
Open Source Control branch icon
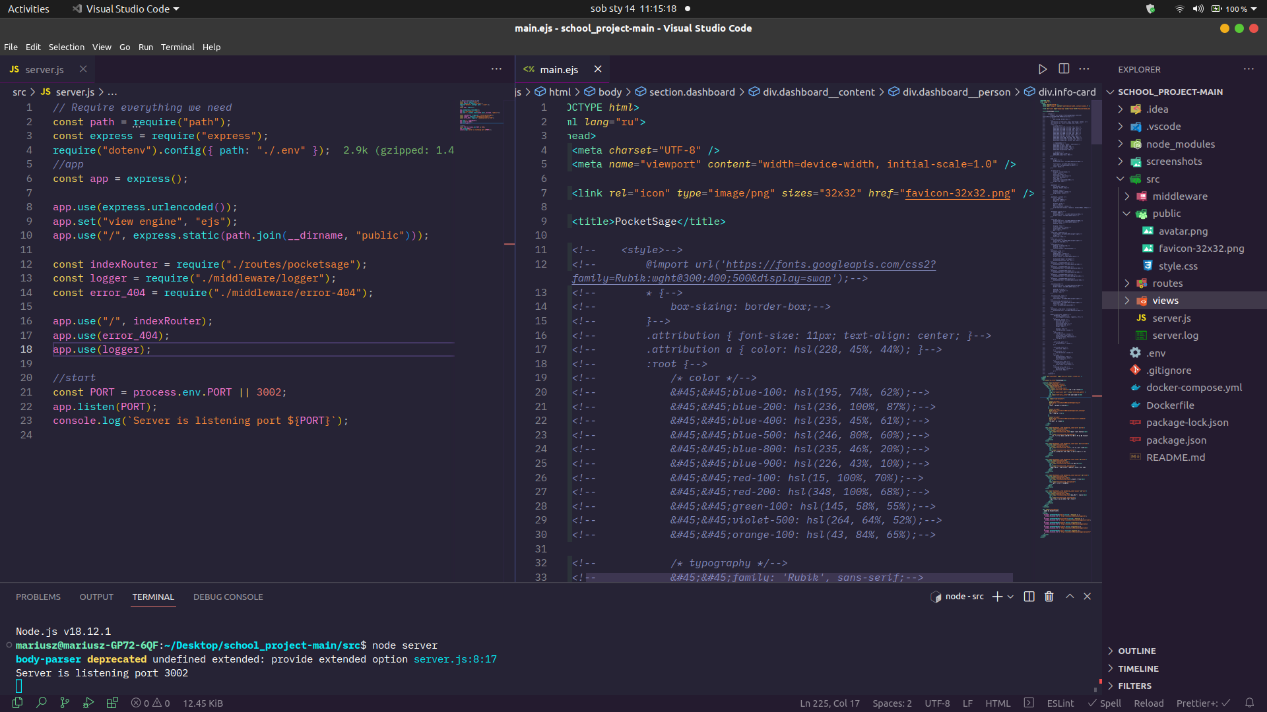tap(65, 703)
